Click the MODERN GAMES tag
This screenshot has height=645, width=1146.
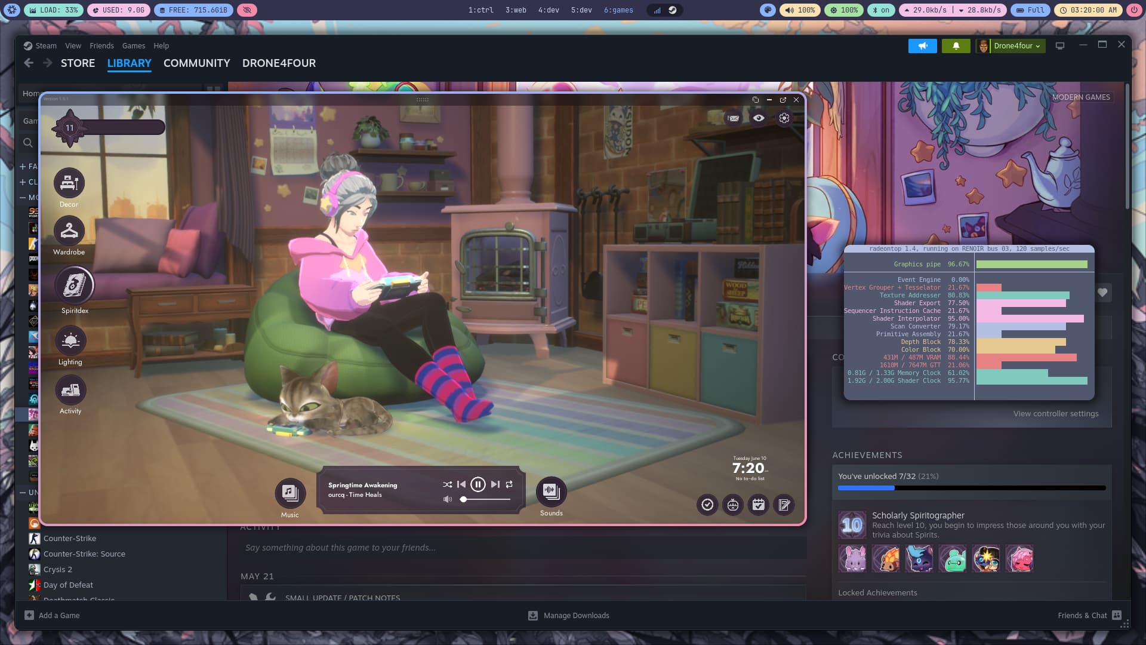[1080, 97]
